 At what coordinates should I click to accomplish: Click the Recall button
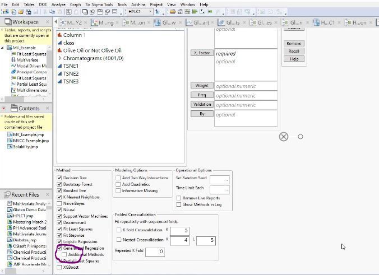point(294,51)
